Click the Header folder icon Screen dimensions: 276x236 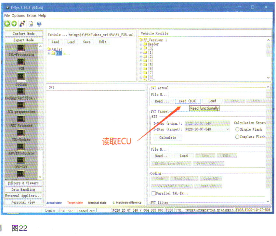point(145,44)
